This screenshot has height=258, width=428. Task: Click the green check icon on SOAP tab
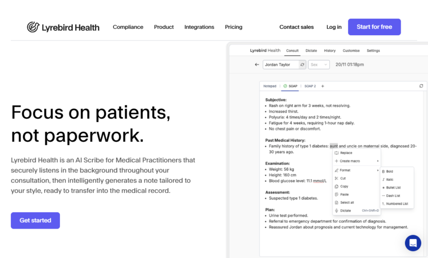pyautogui.click(x=285, y=86)
